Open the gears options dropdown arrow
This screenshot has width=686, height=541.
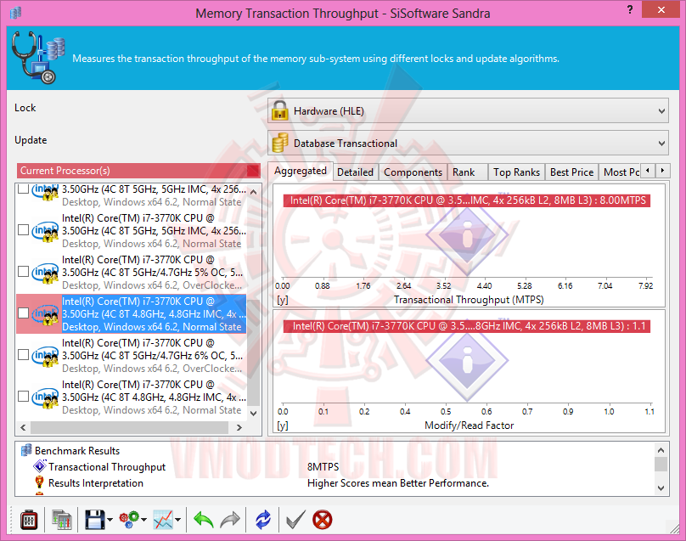[143, 520]
